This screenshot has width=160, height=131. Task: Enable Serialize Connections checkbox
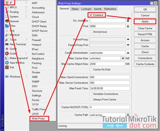point(91,94)
